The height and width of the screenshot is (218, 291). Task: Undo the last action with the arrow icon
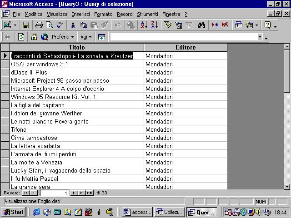118,25
